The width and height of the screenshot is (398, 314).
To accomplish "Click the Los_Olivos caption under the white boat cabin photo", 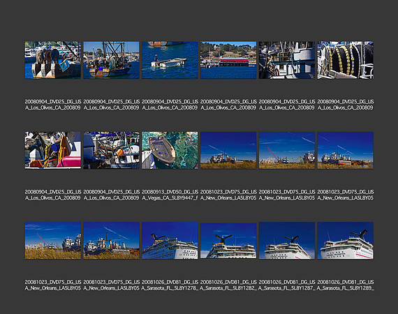I will (x=287, y=105).
